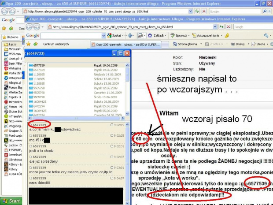Screen dimensions: 273x205
Task: Open Onet.pl favorite
Action: pyautogui.click(x=13, y=59)
